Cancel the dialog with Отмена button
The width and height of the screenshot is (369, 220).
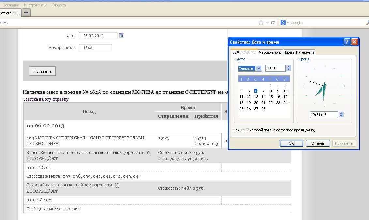click(317, 143)
